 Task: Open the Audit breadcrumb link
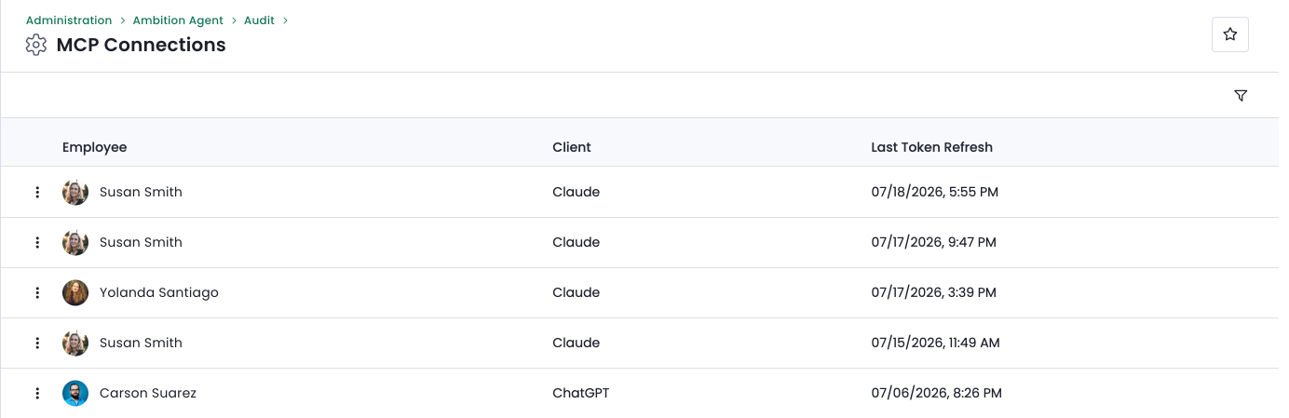[259, 20]
